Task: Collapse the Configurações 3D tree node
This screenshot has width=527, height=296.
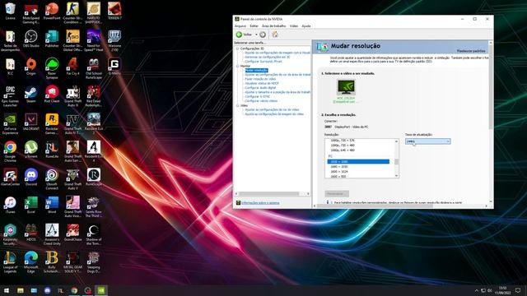Action: click(238, 49)
